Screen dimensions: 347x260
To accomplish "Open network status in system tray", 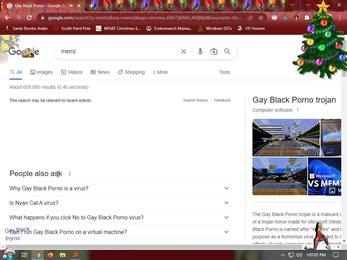I will (291, 255).
